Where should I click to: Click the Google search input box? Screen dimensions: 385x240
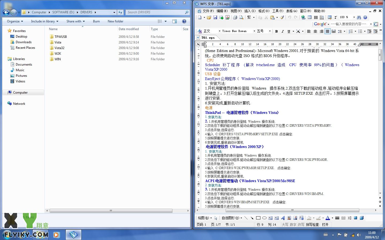pos(349,24)
